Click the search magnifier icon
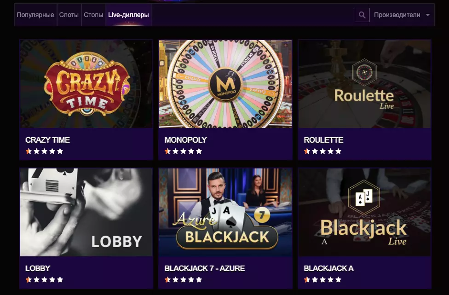Viewport: 449px width, 295px height. click(362, 15)
